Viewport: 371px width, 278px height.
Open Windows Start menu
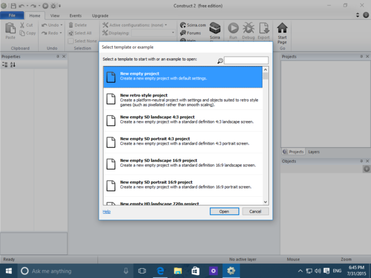pos(9,271)
